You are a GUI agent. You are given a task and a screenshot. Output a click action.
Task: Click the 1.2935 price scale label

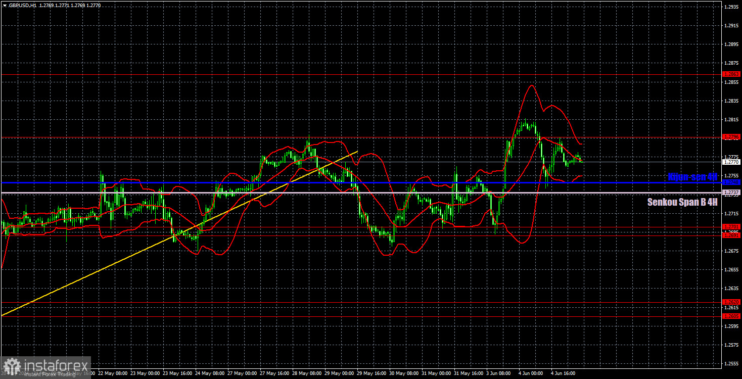point(732,7)
